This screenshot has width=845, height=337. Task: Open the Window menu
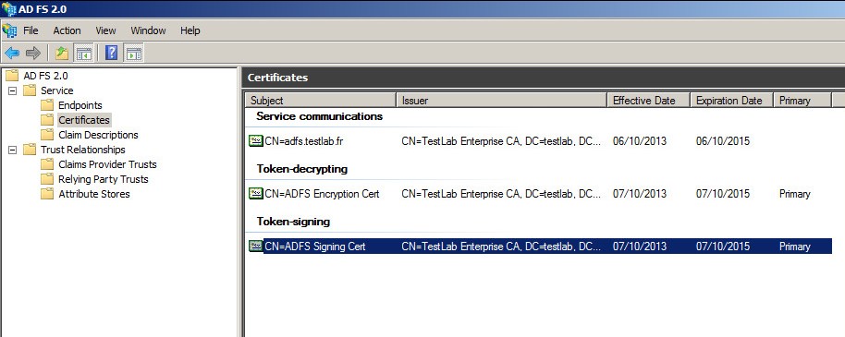pos(148,30)
